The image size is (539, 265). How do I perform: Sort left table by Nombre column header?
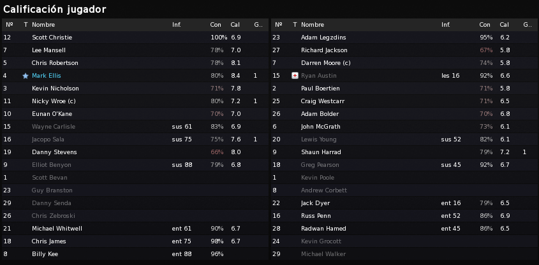(43, 25)
